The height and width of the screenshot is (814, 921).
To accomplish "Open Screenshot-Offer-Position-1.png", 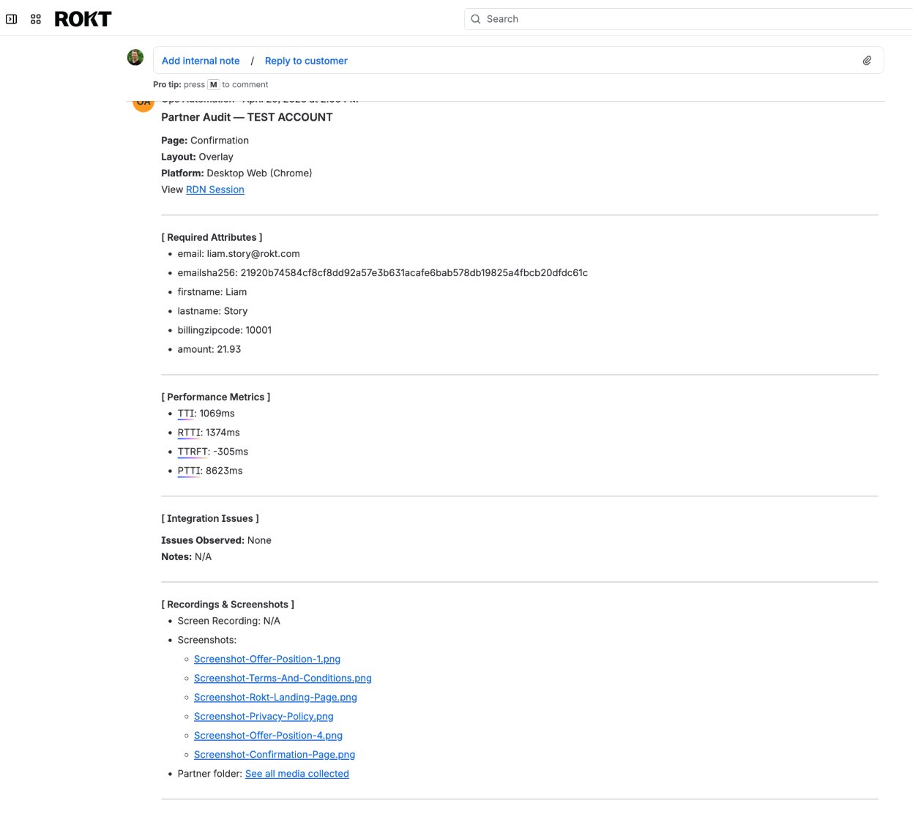I will point(267,659).
